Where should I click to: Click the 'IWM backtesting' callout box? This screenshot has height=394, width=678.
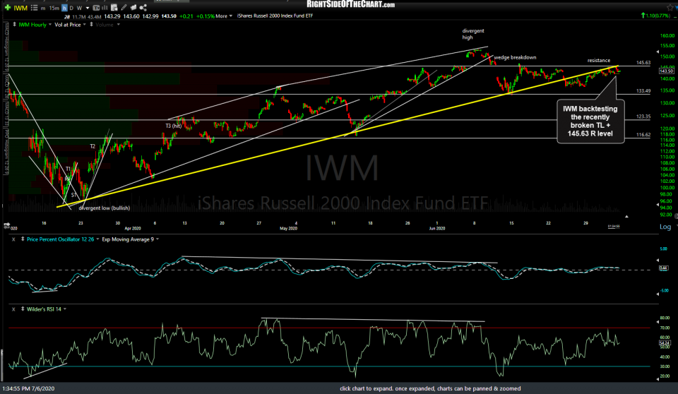pos(590,121)
